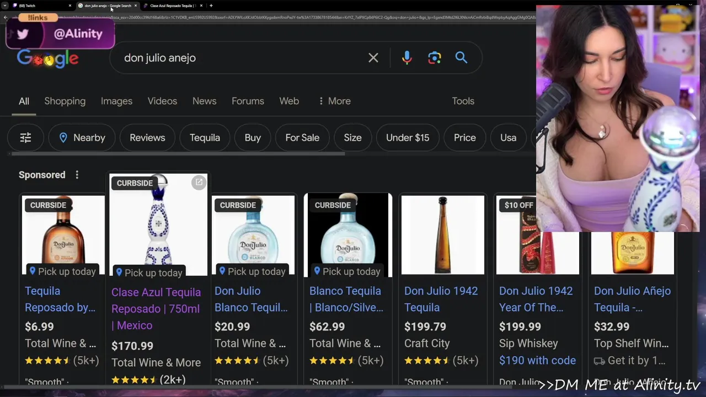Expand the More search categories menu
Viewport: 706px width, 397px height.
click(x=334, y=101)
